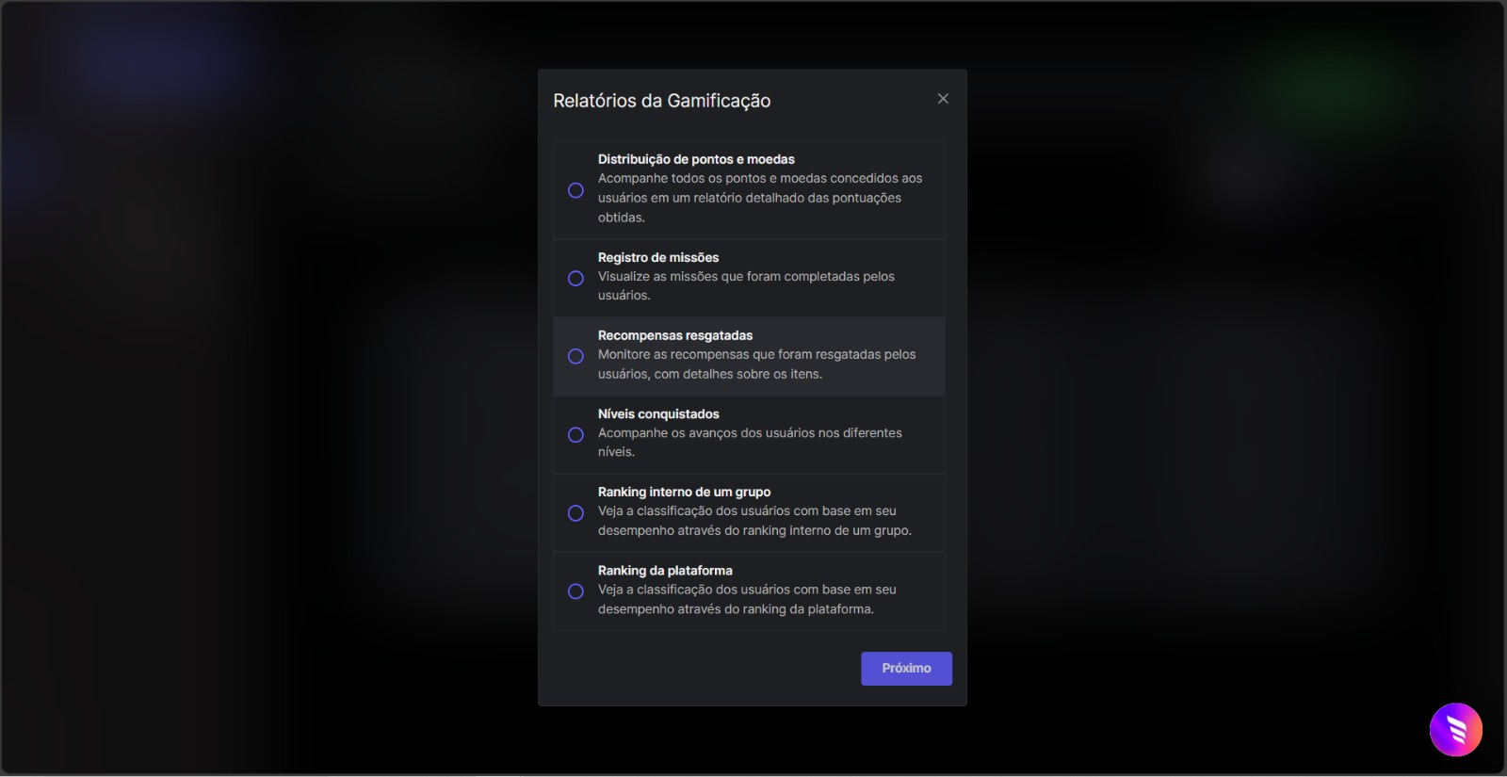Click the description 'Acompanhe os avanços dos usuários'

click(750, 442)
